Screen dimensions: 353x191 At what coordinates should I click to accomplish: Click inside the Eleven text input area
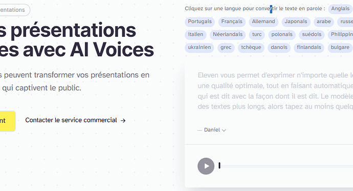275,91
